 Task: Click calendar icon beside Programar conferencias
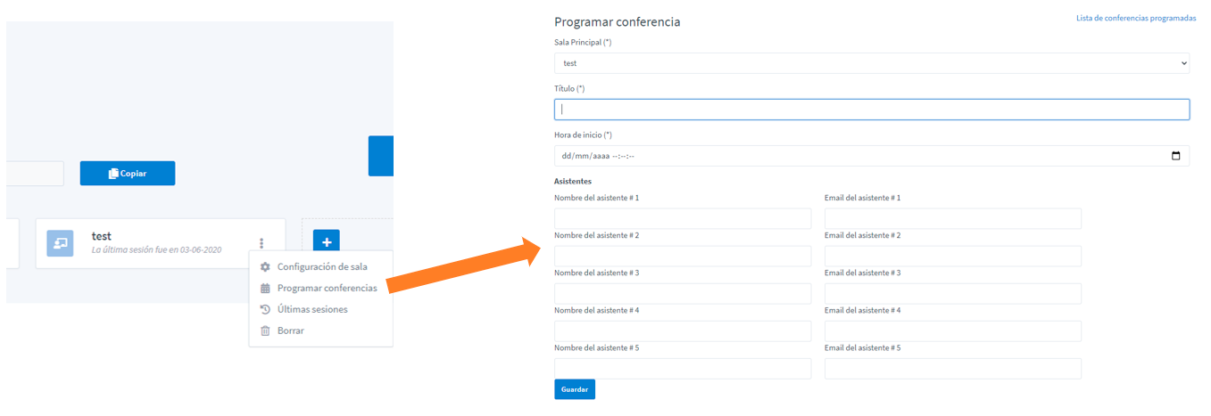(x=265, y=288)
